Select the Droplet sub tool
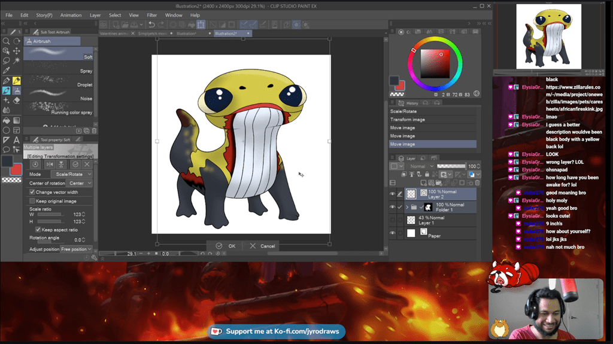This screenshot has height=344, width=613. tap(58, 81)
